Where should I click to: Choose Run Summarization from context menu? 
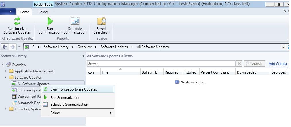coord(78,98)
